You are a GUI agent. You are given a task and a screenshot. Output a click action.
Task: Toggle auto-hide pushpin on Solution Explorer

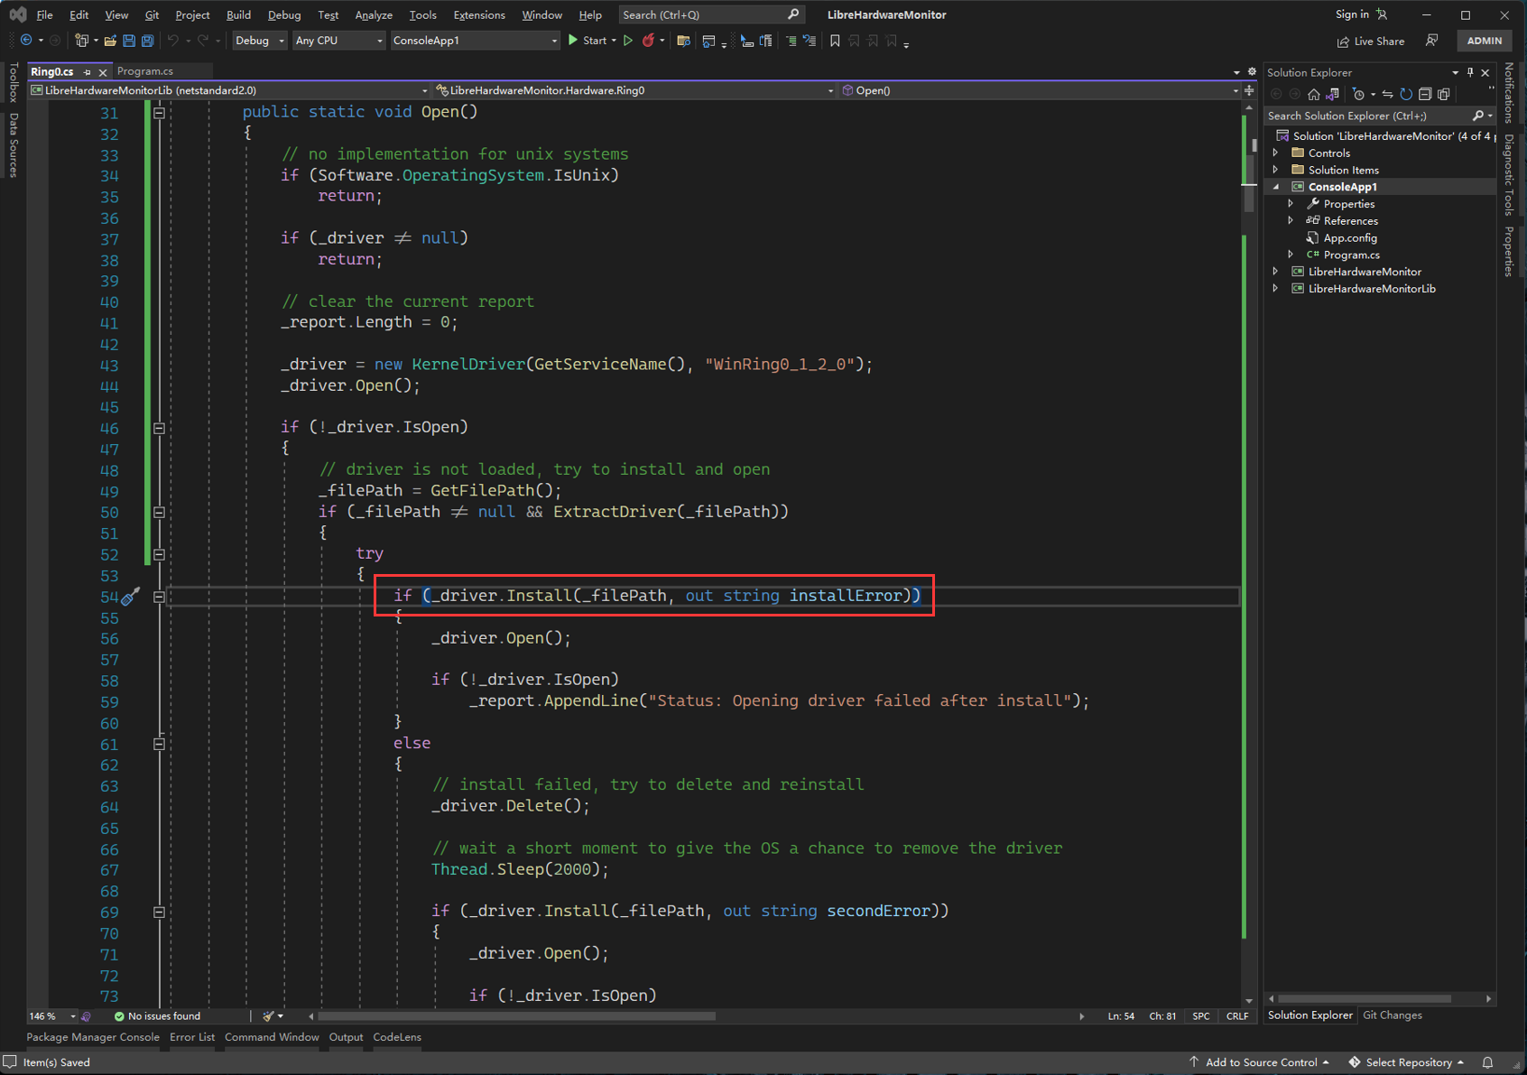(1470, 72)
